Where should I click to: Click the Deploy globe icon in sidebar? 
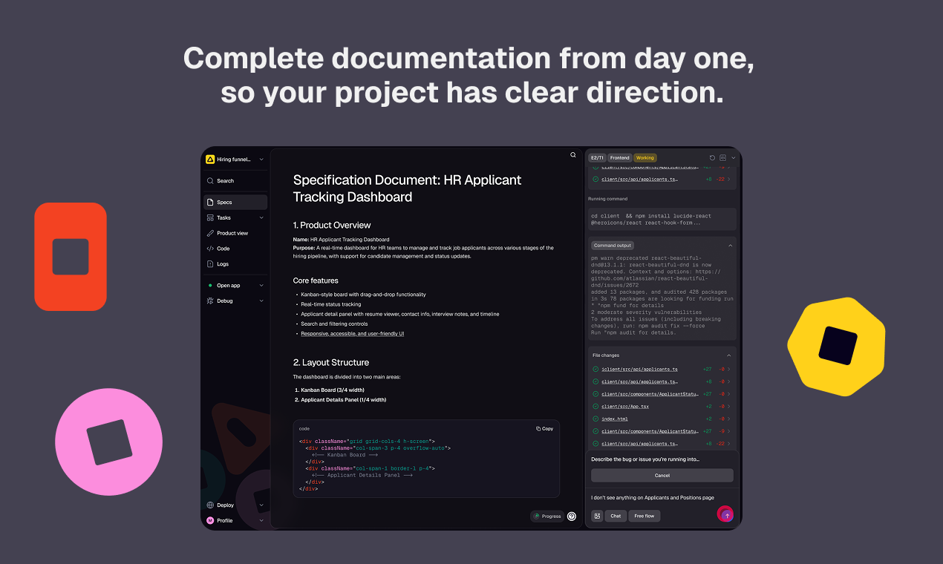(x=210, y=505)
